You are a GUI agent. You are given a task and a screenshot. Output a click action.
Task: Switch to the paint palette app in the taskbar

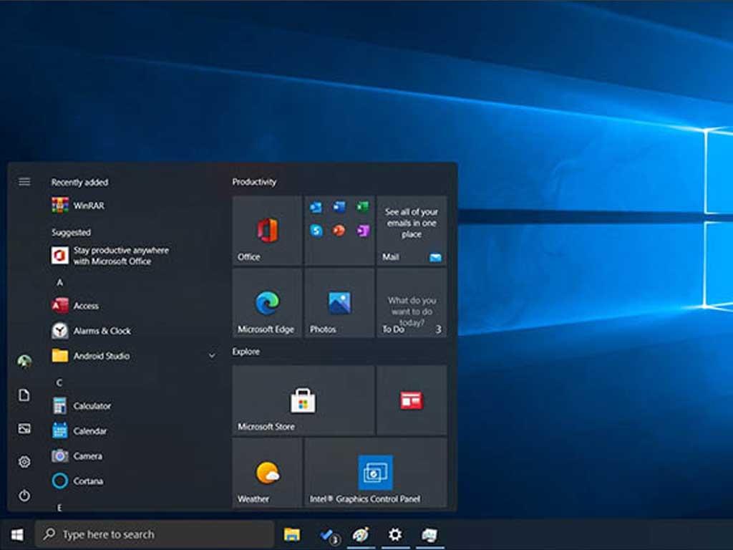point(361,534)
